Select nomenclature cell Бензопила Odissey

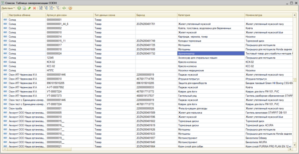269,138
